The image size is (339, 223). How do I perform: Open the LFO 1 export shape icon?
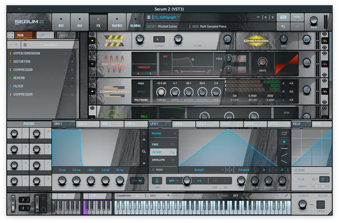[x=284, y=133]
